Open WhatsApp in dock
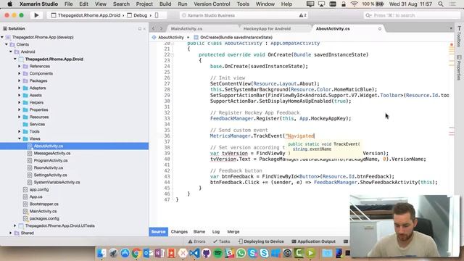 241,253
